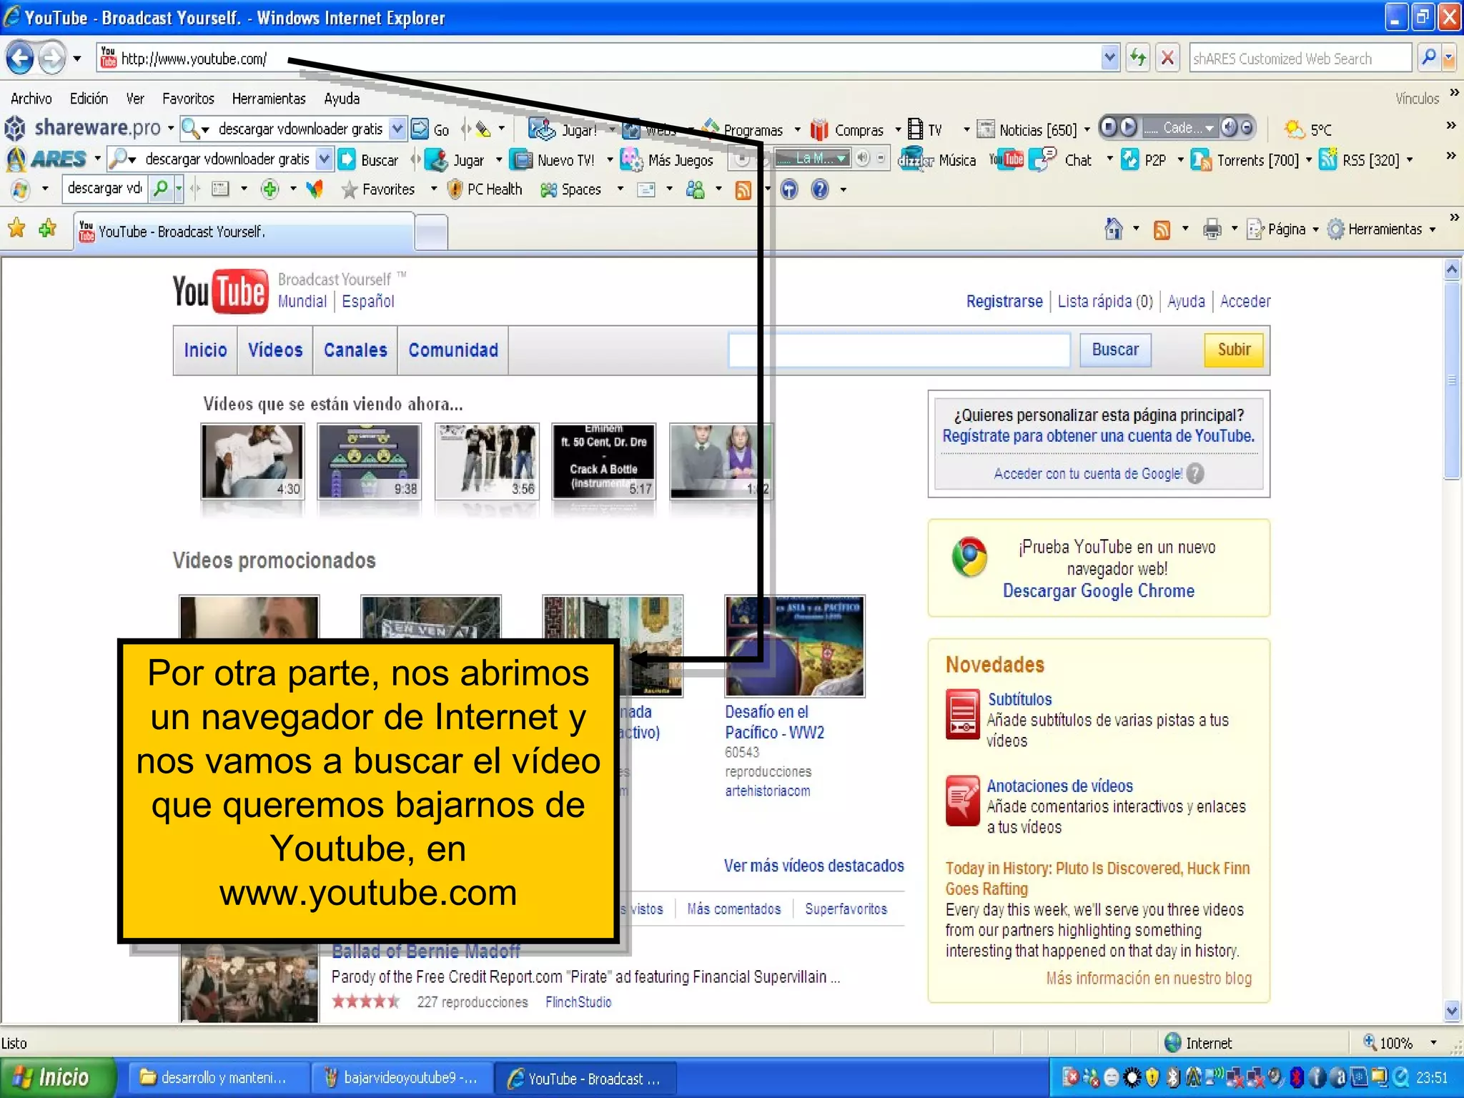Image resolution: width=1464 pixels, height=1098 pixels.
Task: Click the Stop loading X icon
Action: pyautogui.click(x=1167, y=58)
